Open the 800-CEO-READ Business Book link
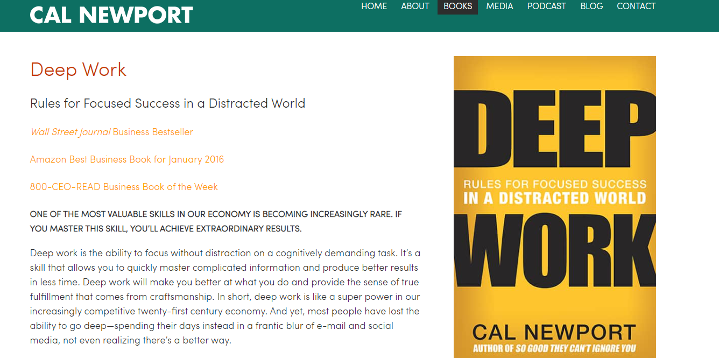Image resolution: width=719 pixels, height=358 pixels. click(124, 186)
